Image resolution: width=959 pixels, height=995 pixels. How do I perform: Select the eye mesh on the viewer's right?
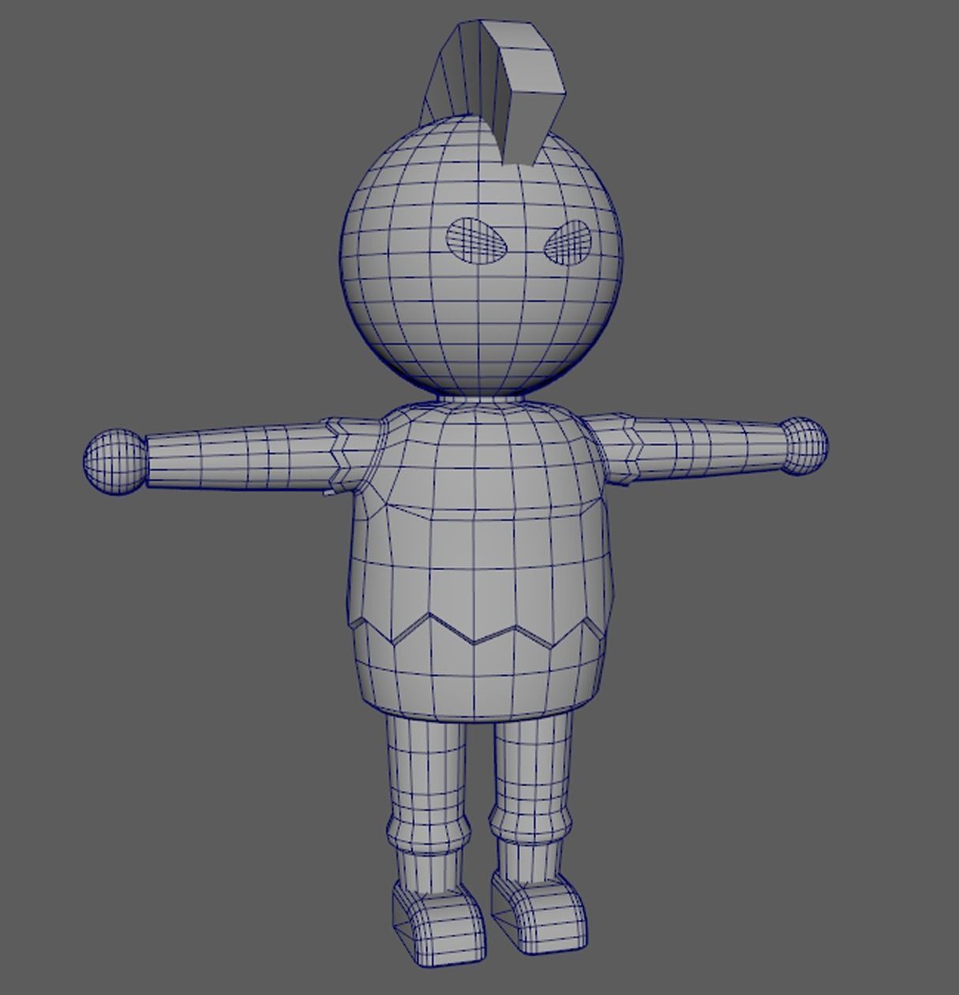568,242
